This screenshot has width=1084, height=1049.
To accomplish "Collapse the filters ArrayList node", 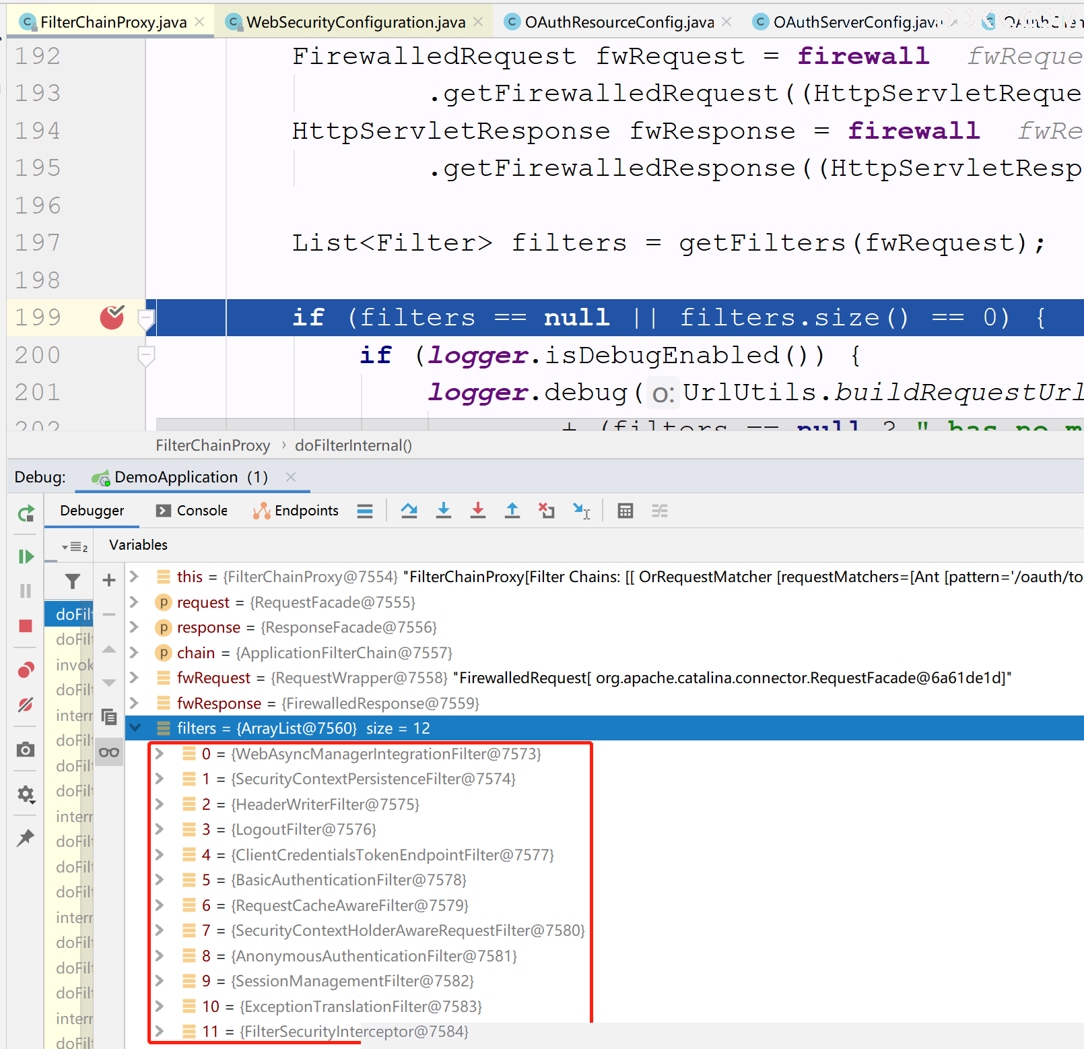I will [x=135, y=728].
